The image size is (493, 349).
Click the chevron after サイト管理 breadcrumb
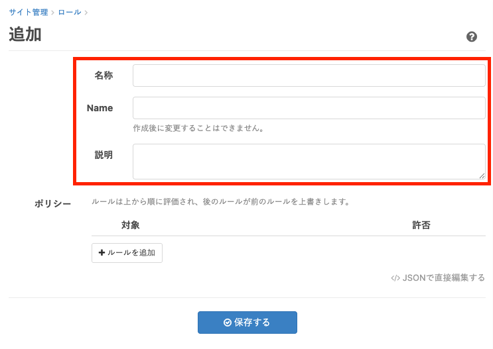pos(52,13)
